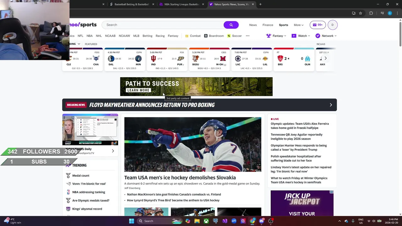Screen dimensions: 402x226
Task: Open the three-dots more sports menu
Action: point(247,36)
